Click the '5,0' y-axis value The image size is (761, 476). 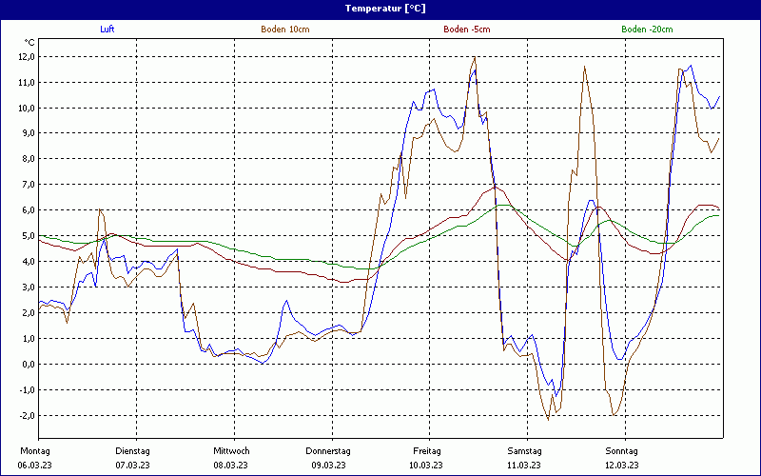click(29, 236)
